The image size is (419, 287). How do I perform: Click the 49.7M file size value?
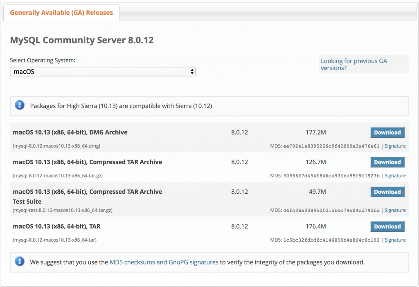click(x=317, y=192)
